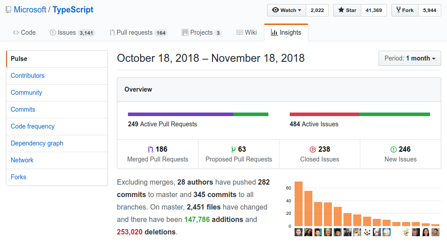The width and height of the screenshot is (447, 246).
Task: Click the Projects count badge 3
Action: (x=218, y=33)
